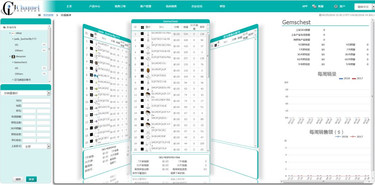Toggle the 2018 legend in 每周销售额 chart
The width and height of the screenshot is (375, 185).
pos(342,137)
